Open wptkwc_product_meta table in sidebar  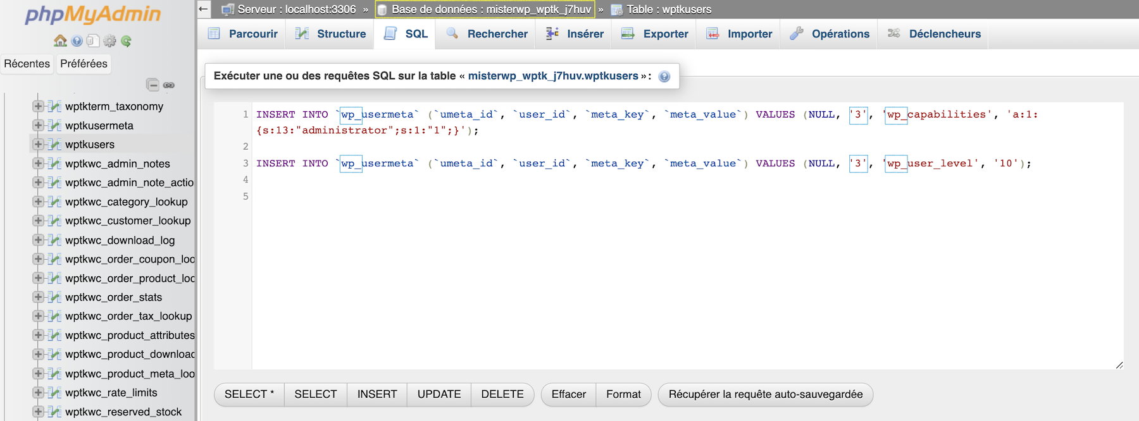click(130, 374)
